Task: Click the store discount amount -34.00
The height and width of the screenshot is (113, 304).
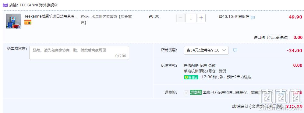Action: 294,51
